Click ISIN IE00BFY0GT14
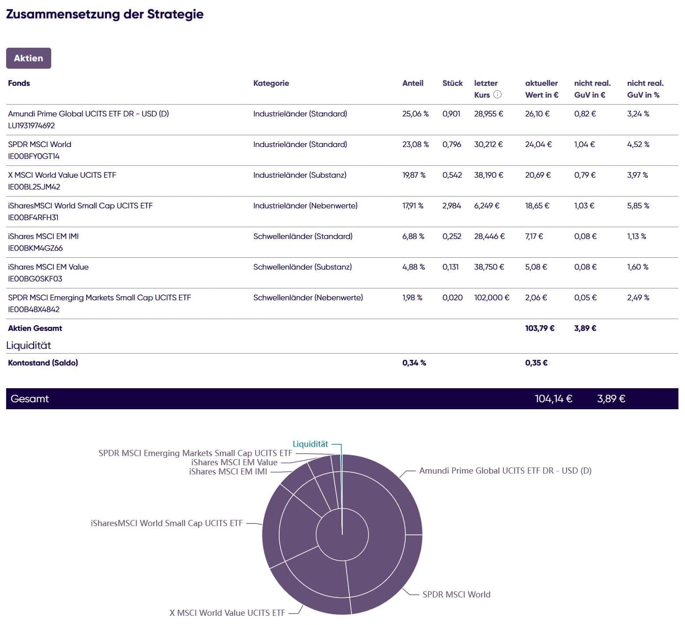 point(34,156)
